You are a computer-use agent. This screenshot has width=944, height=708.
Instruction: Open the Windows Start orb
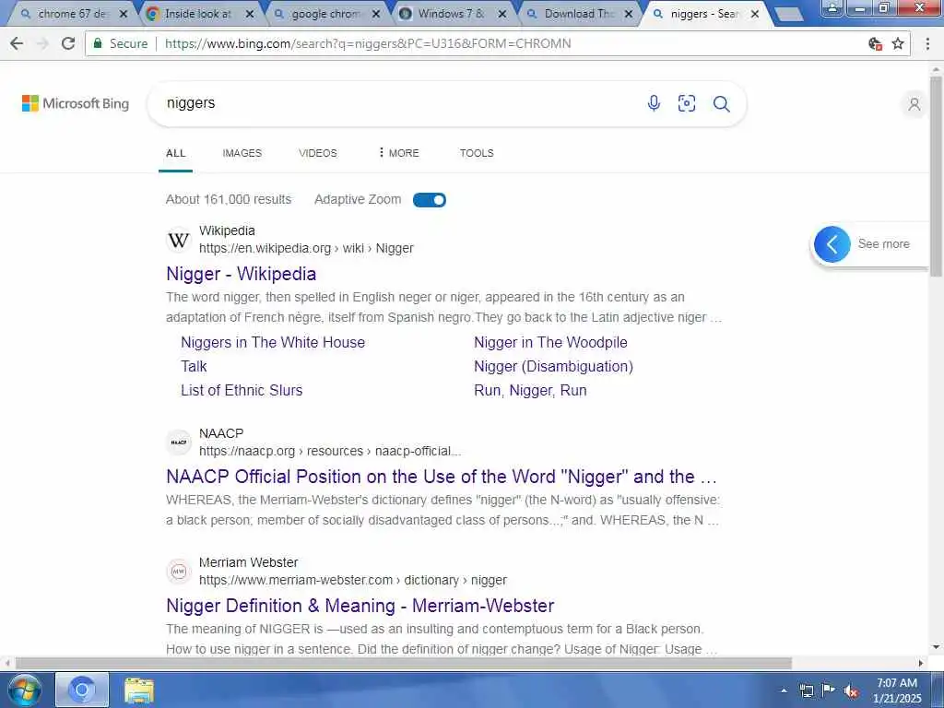(x=24, y=690)
